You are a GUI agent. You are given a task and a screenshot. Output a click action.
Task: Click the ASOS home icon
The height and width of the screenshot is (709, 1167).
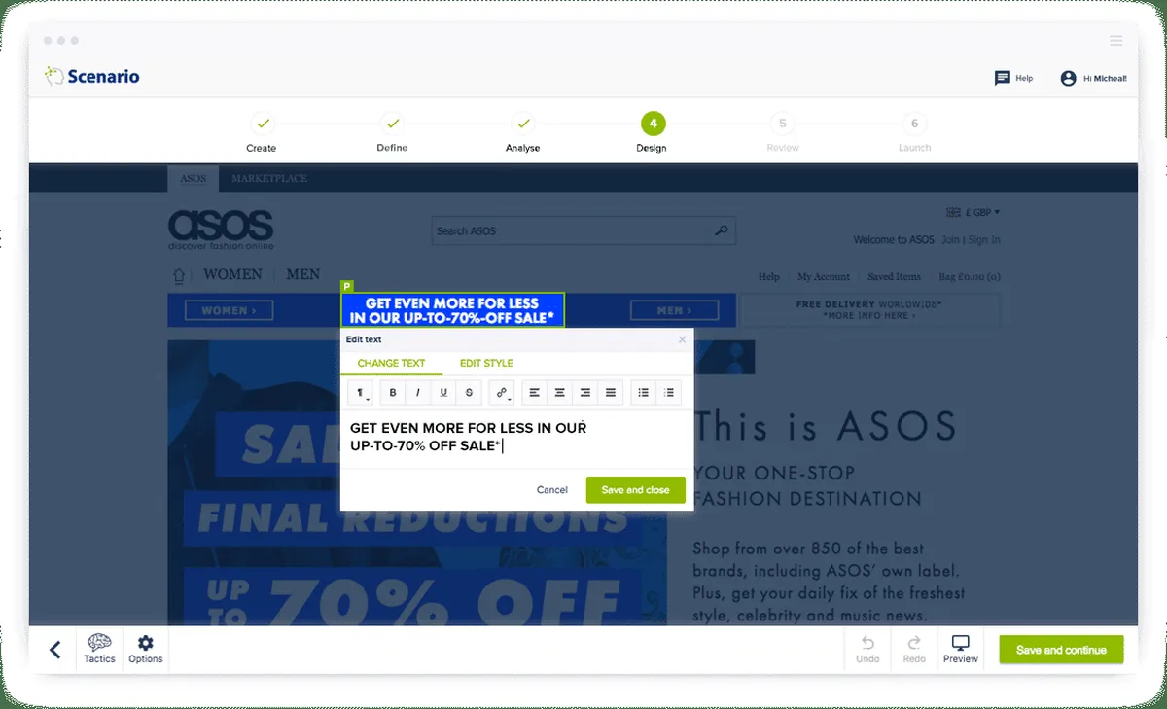(179, 276)
